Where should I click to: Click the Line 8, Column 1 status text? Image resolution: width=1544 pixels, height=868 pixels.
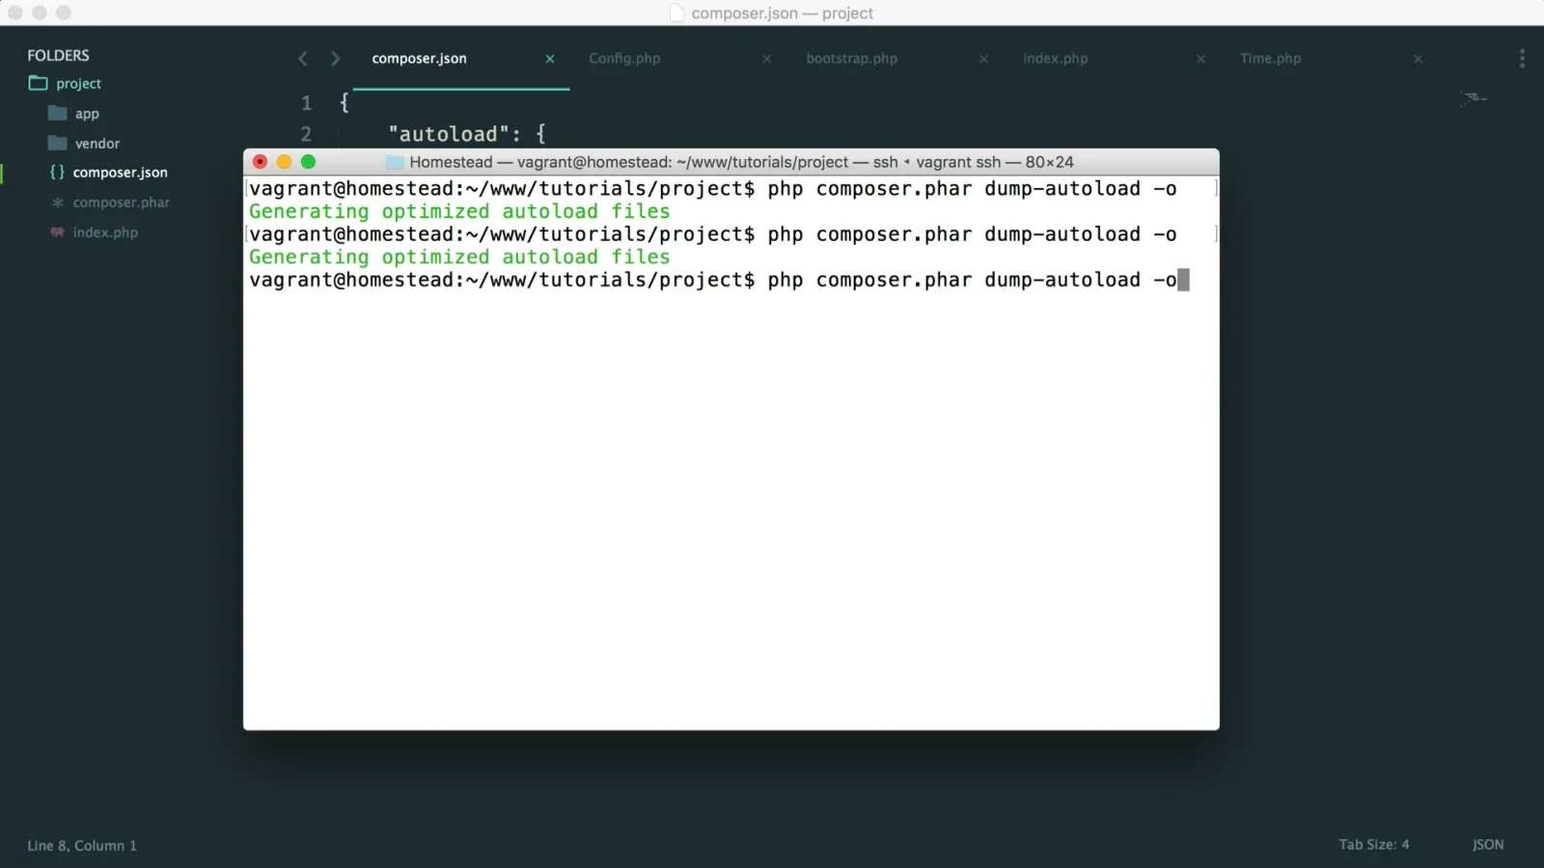[x=82, y=846]
